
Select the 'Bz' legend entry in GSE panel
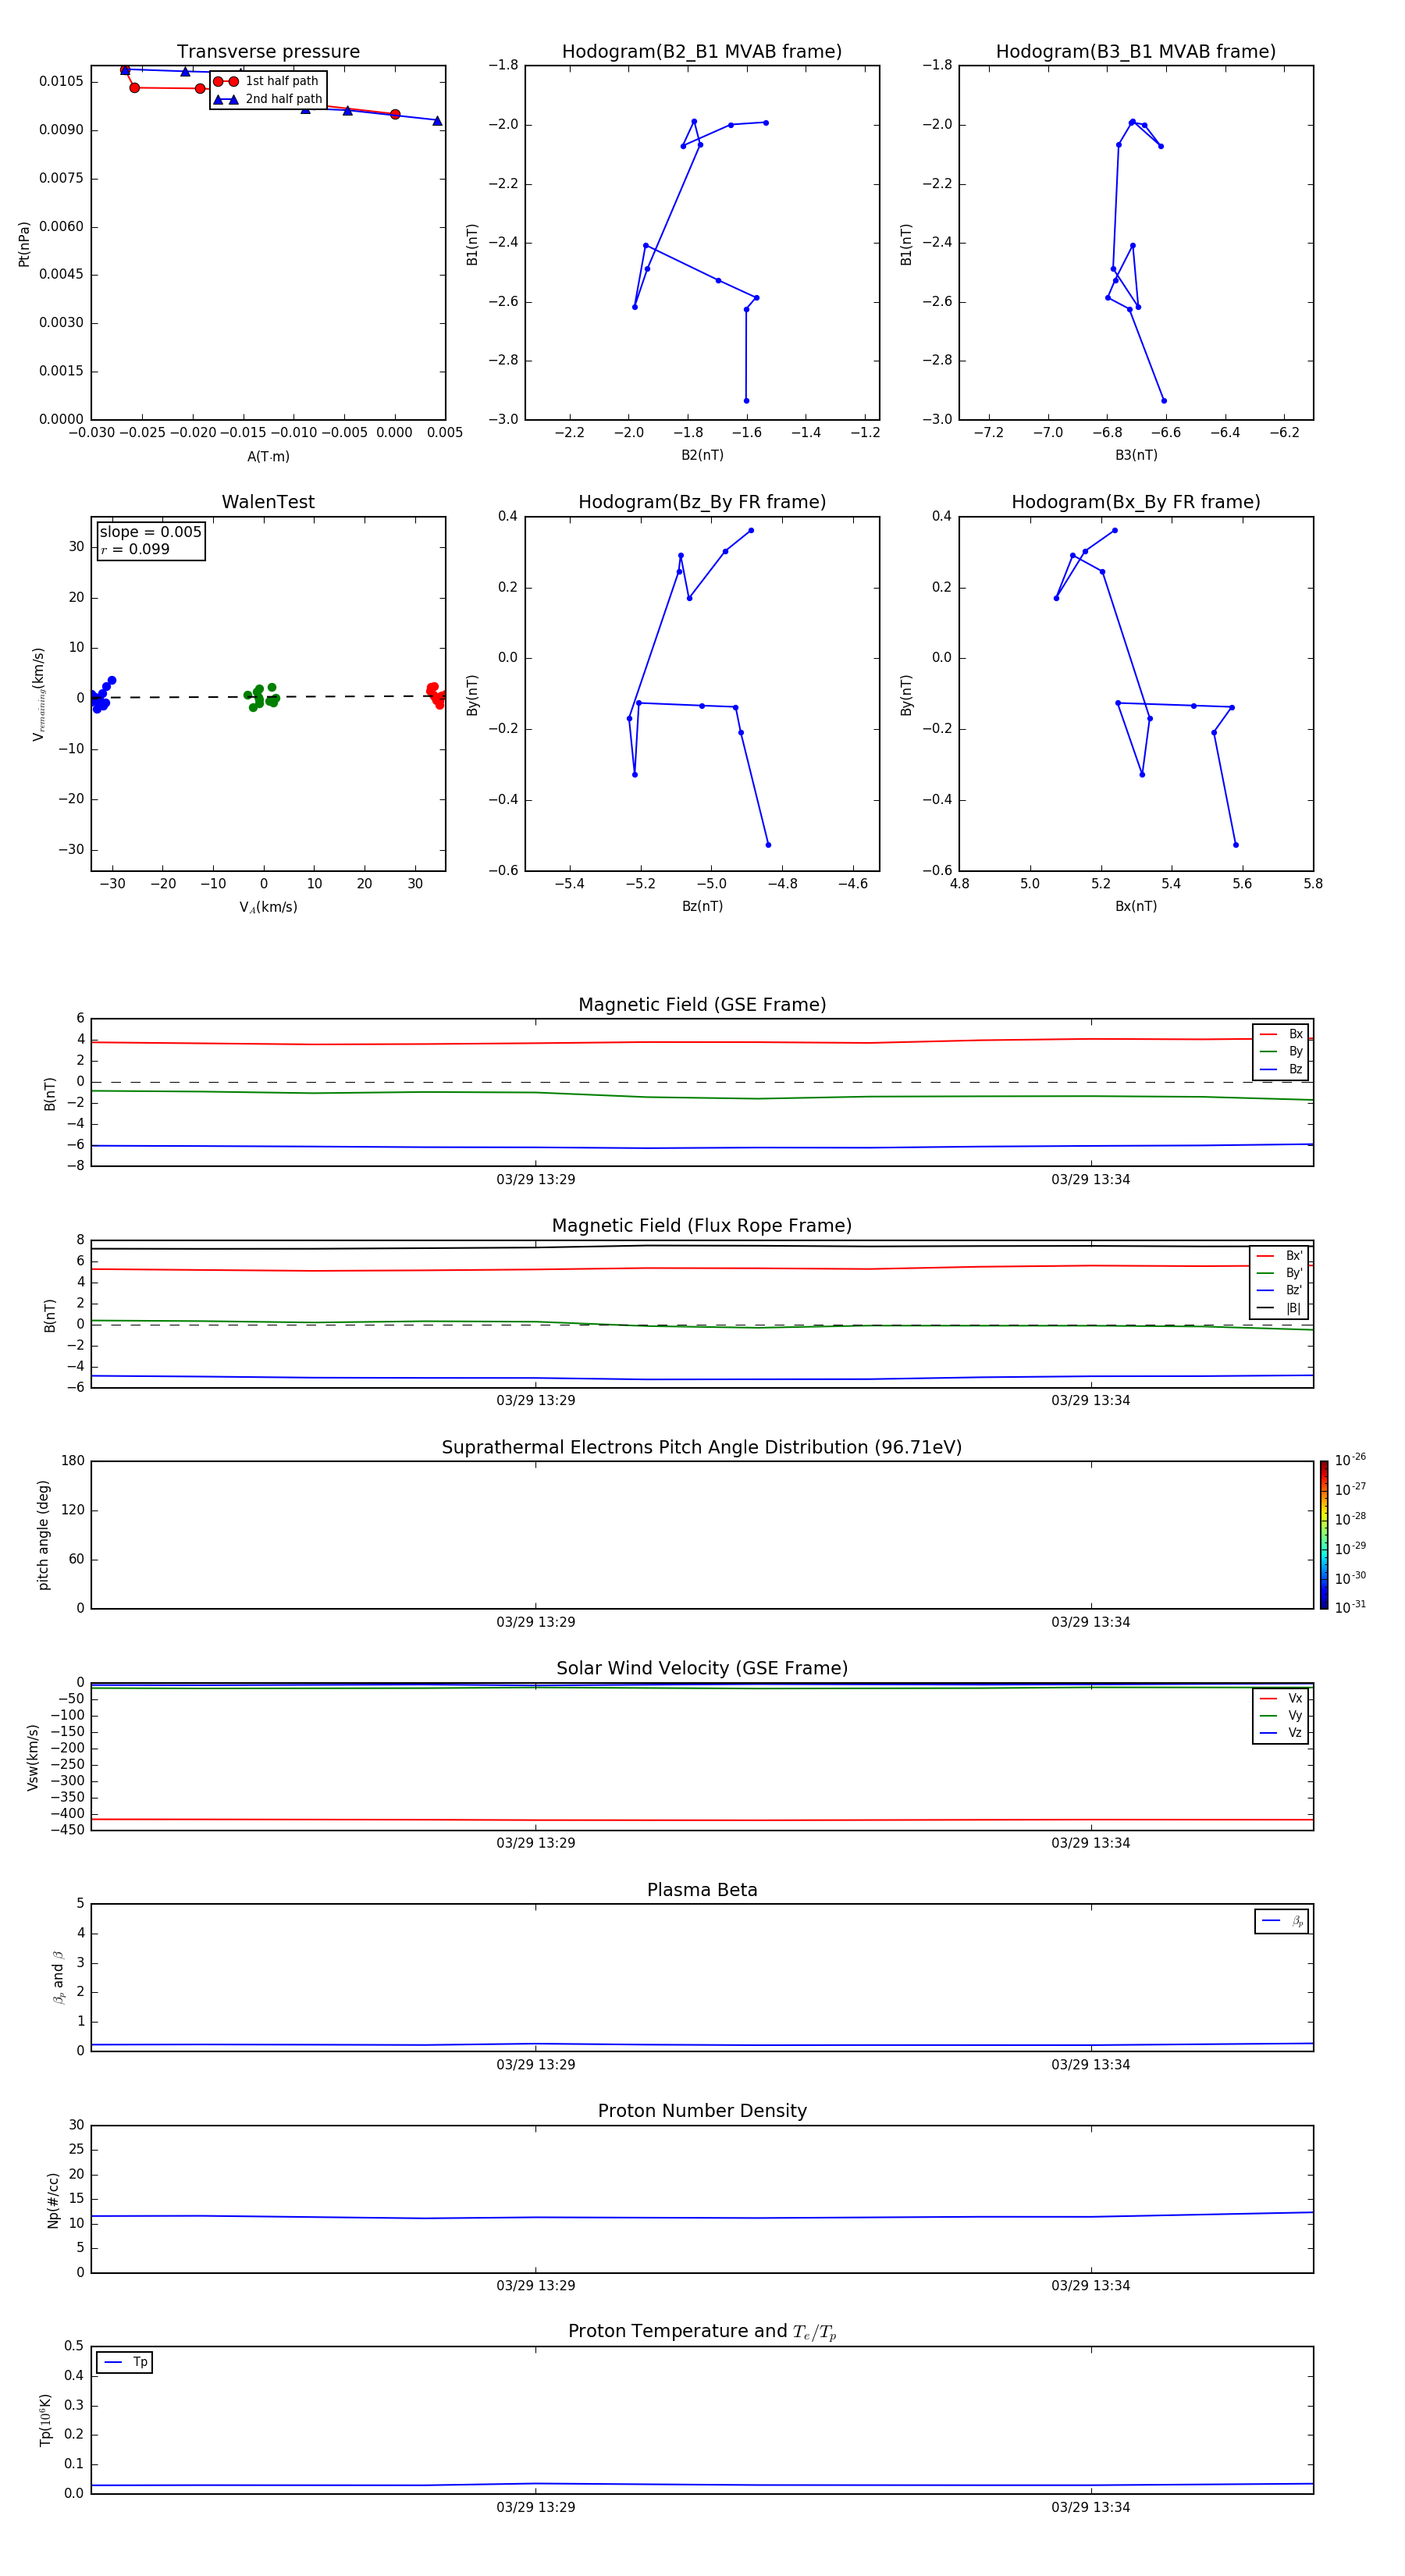tap(1281, 1069)
